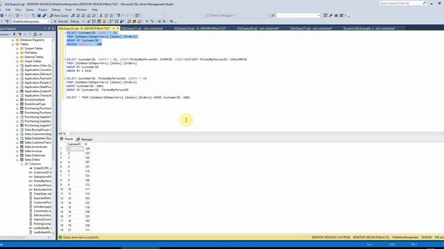This screenshot has height=249, width=444.
Task: Click the Quick Launch search magnifier icon
Action: [x=424, y=3]
